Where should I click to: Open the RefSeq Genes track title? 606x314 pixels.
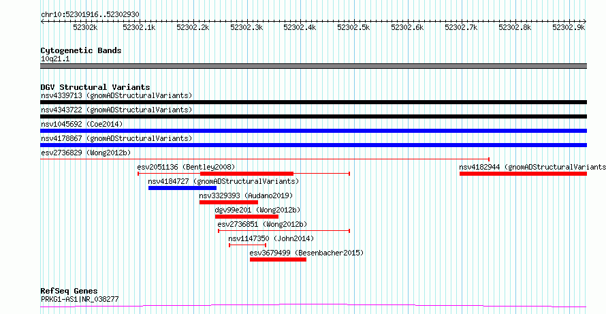pos(69,292)
